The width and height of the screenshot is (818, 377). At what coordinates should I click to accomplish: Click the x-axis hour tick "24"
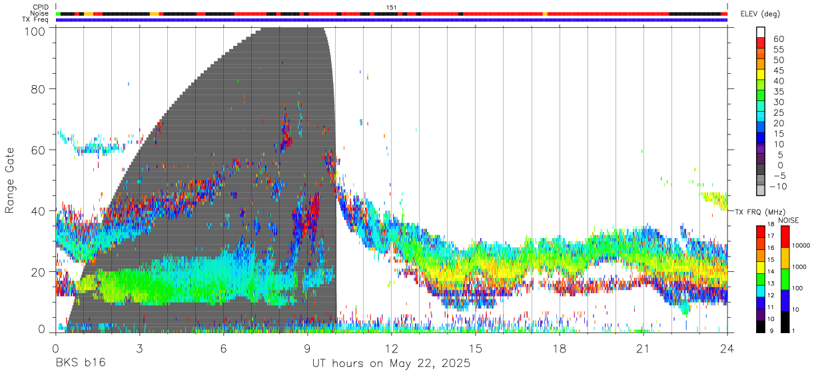pyautogui.click(x=727, y=348)
